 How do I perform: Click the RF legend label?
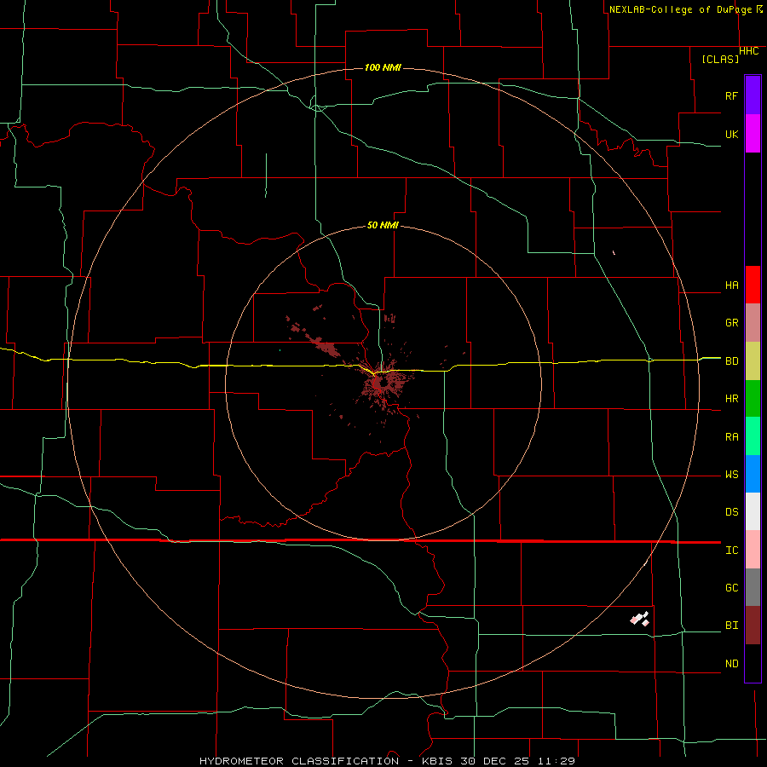[731, 95]
